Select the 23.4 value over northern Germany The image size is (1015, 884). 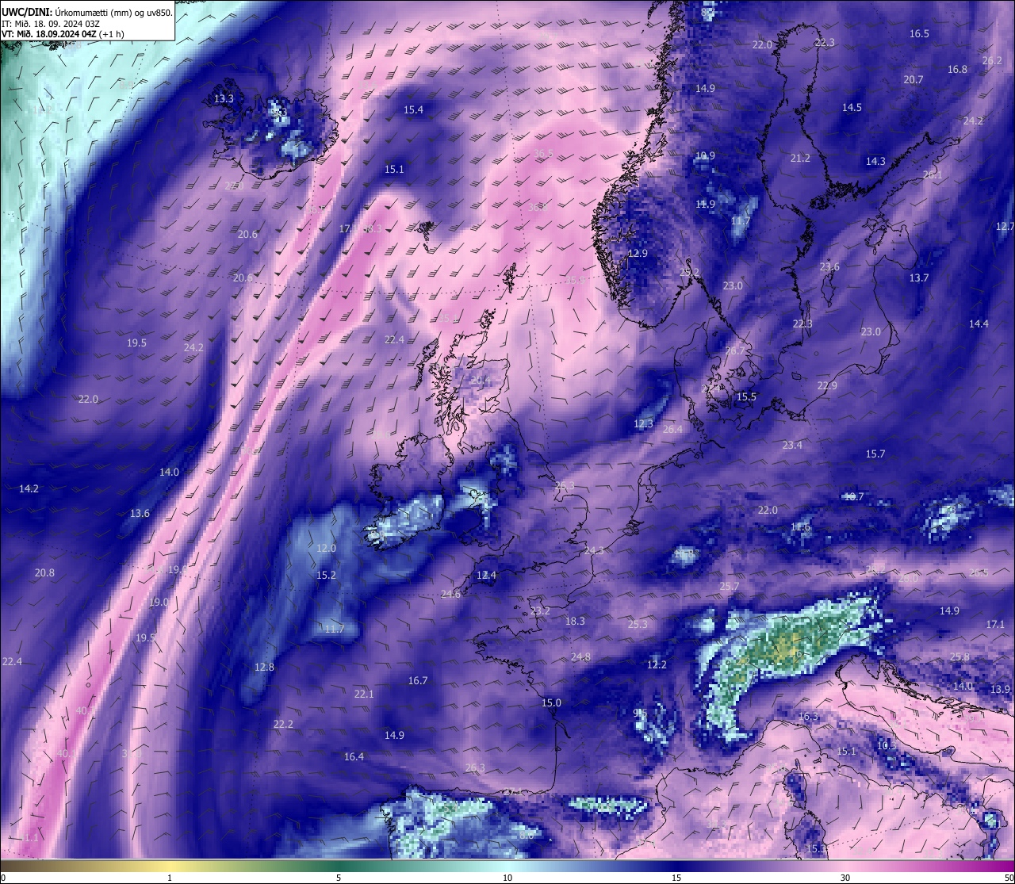click(x=792, y=446)
